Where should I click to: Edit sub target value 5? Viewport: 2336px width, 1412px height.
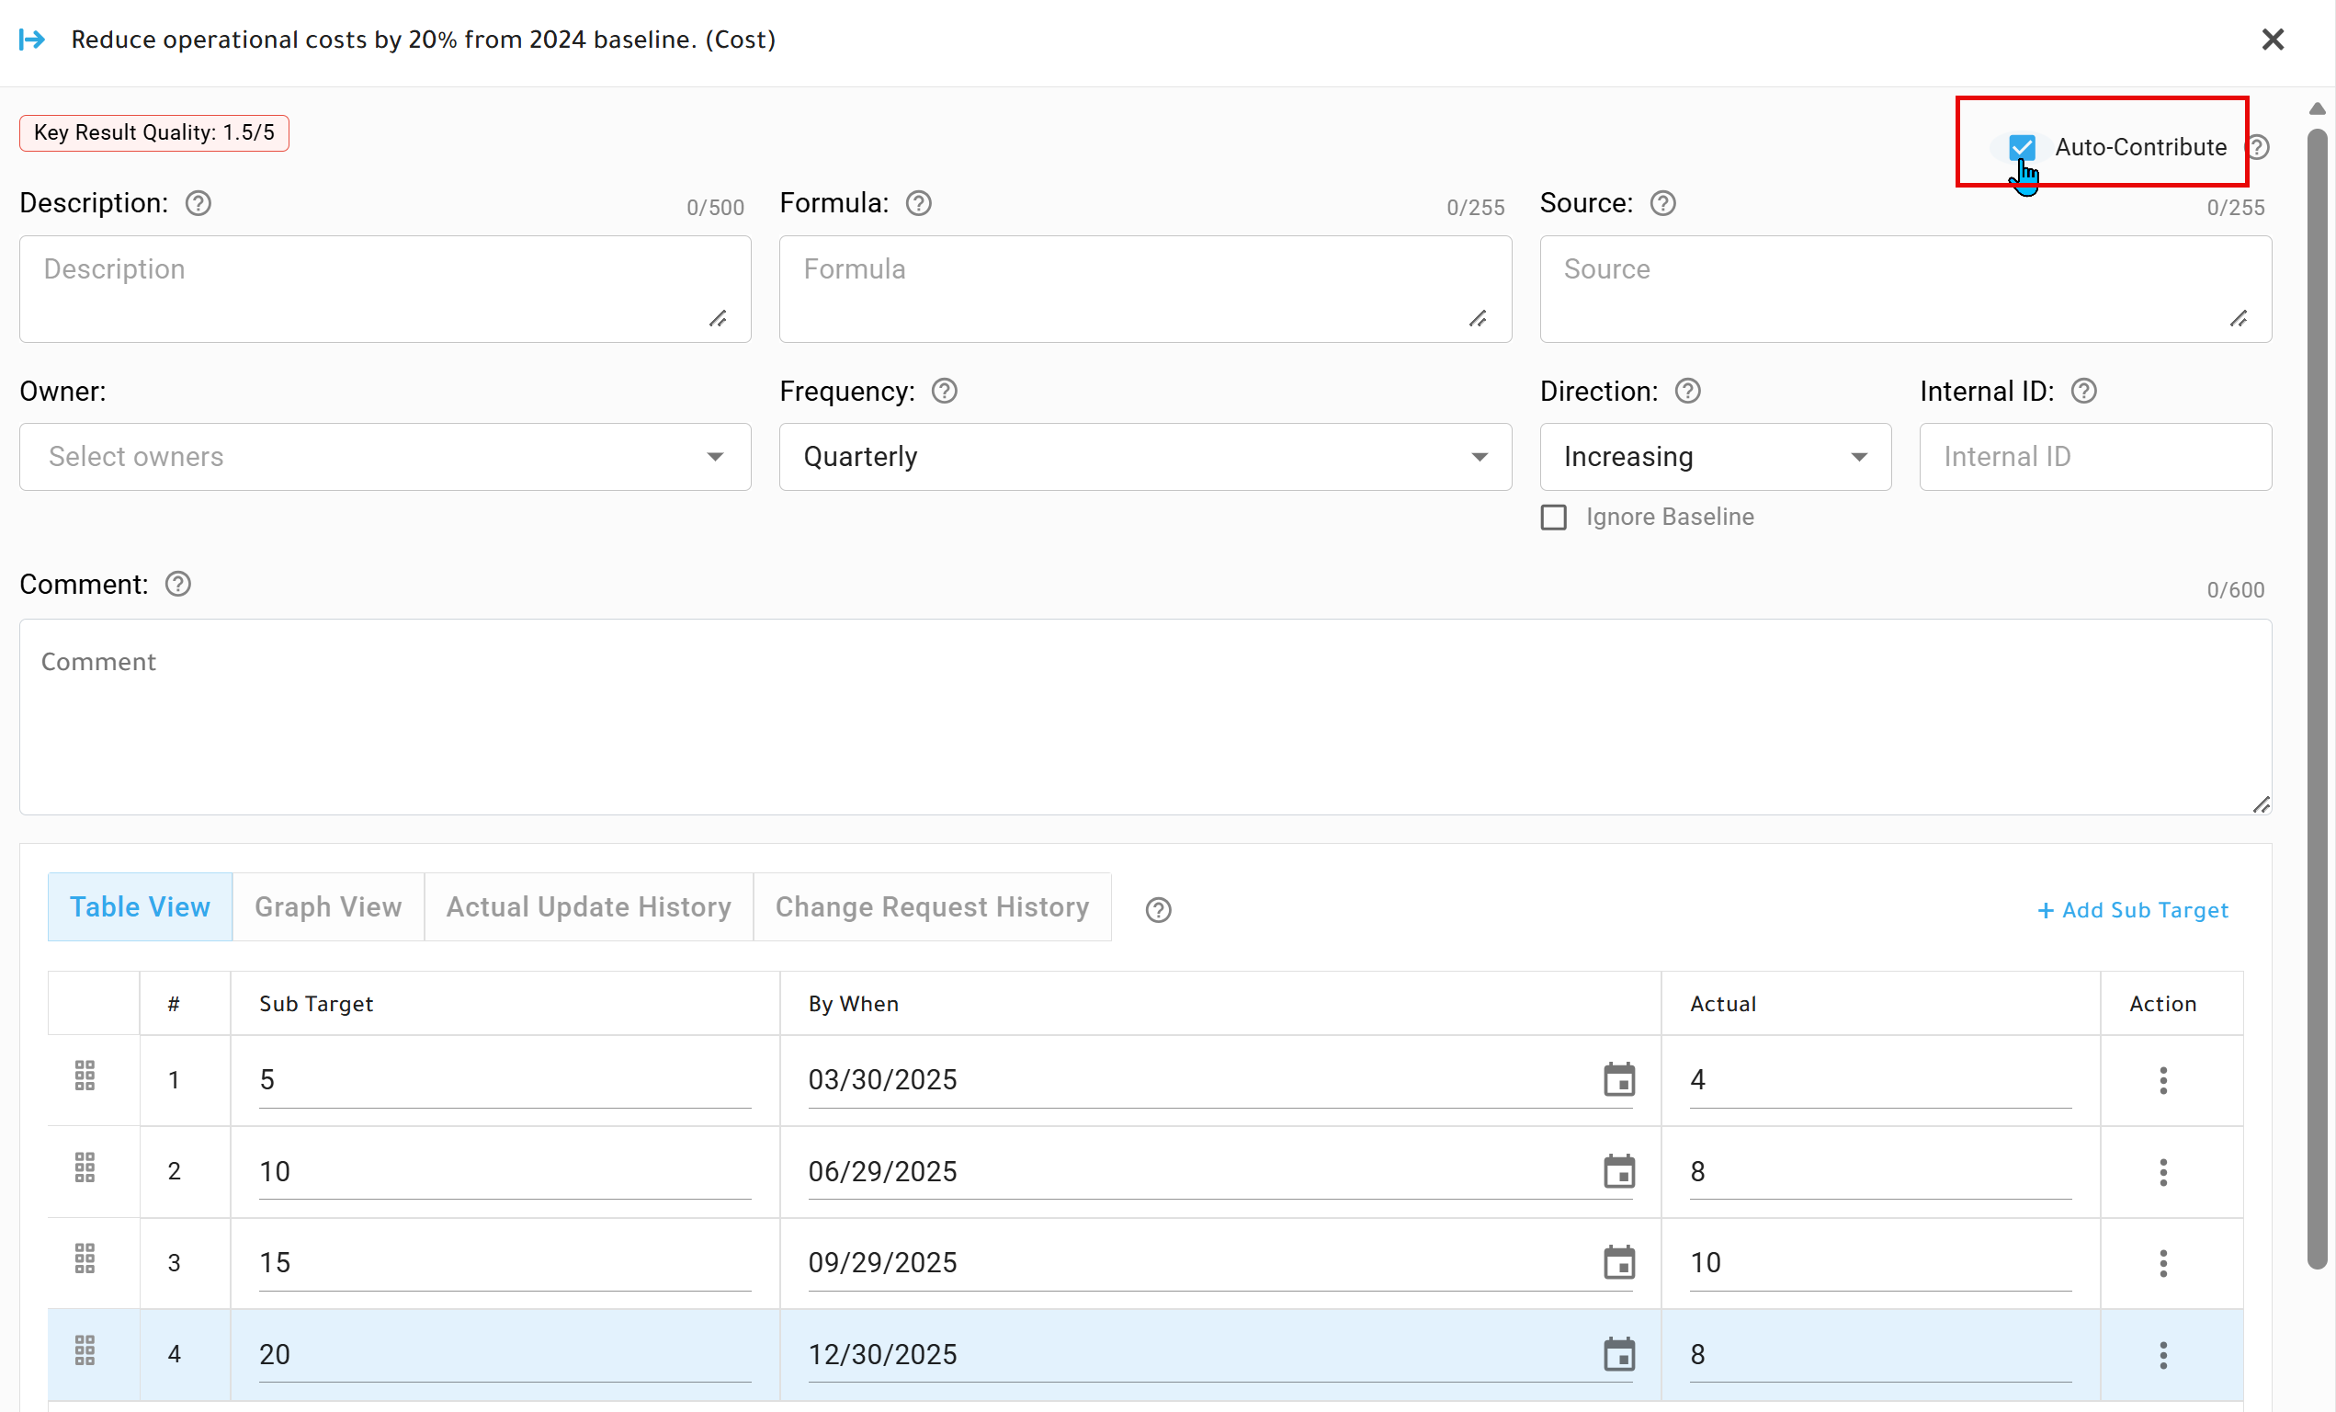(x=505, y=1080)
